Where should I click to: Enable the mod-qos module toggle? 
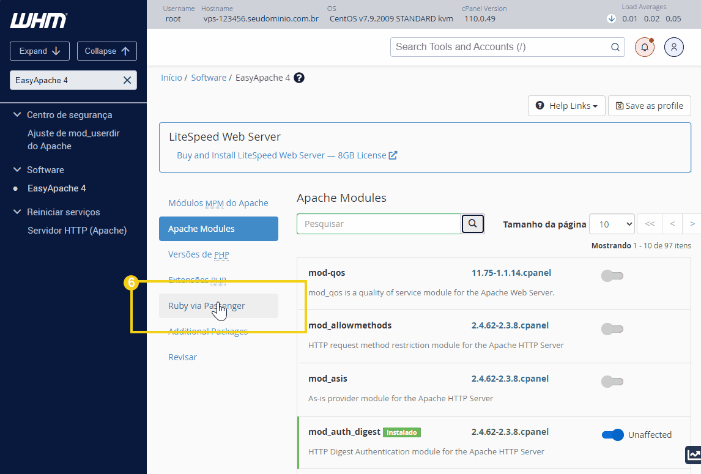[x=612, y=276]
